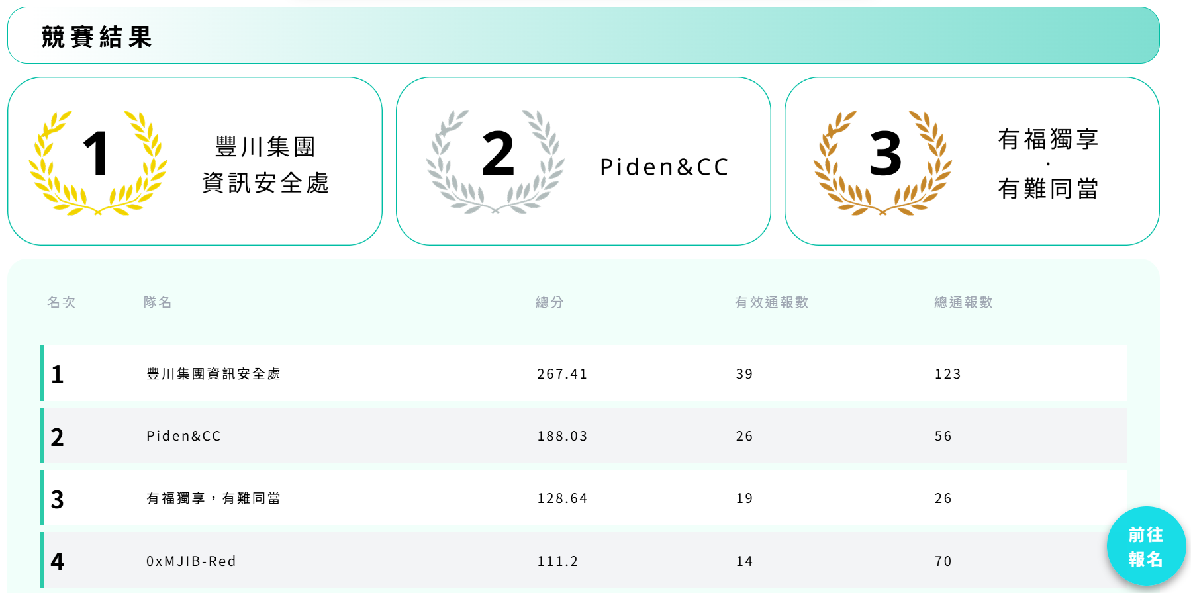This screenshot has width=1191, height=593.
Task: Click the 總分 column header
Action: click(549, 302)
